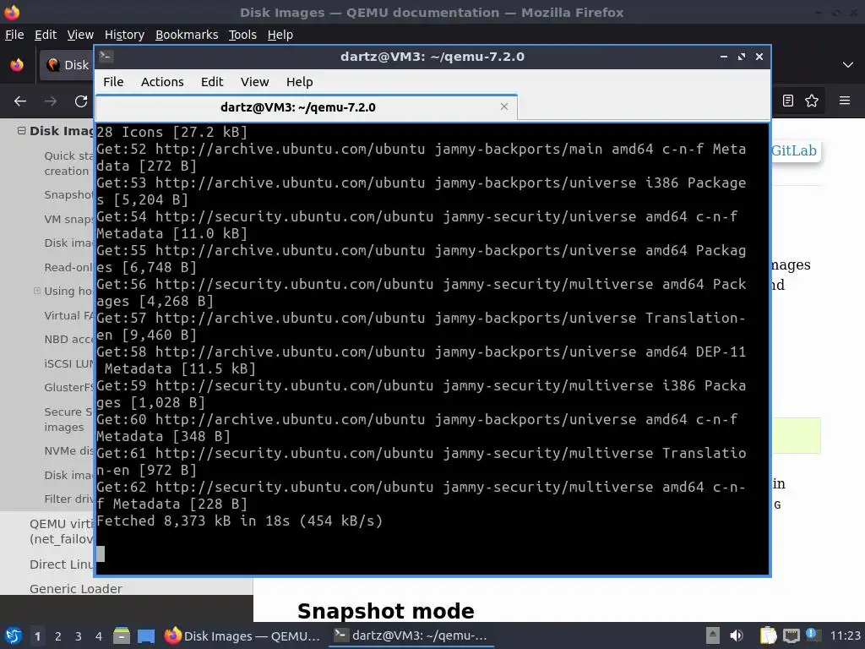Open the iSCSI LUNs sidebar link
Screen dimensions: 865x649
pyautogui.click(x=68, y=363)
